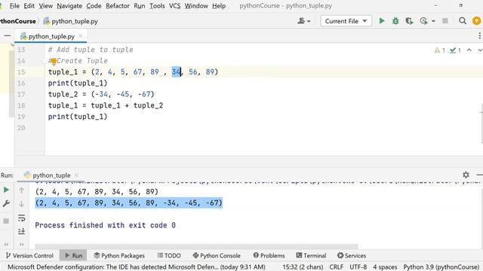
Task: Click the Run panel stop square
Action: point(6,221)
